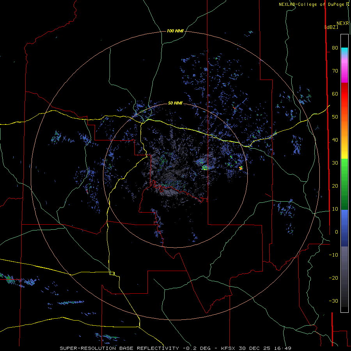This screenshot has width=351, height=351.
Task: Click the -30 dBZ scale value
Action: coord(333,301)
